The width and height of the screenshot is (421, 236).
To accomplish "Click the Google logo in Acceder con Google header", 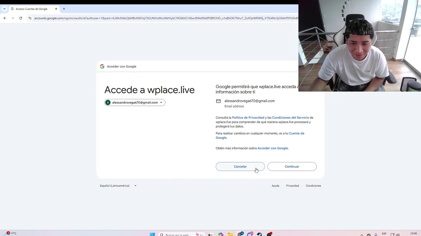I will click(x=102, y=66).
